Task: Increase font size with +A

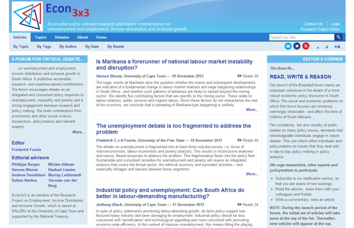Action: pyautogui.click(x=337, y=47)
